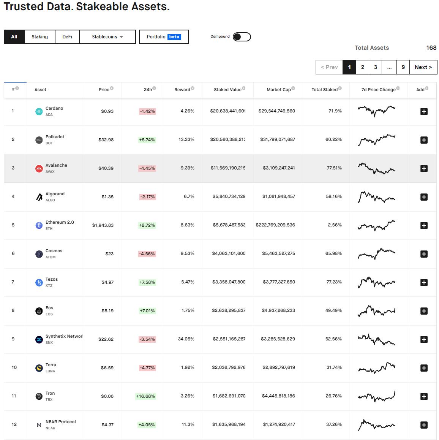Toggle the Compound switch on
439x440 pixels.
point(242,37)
